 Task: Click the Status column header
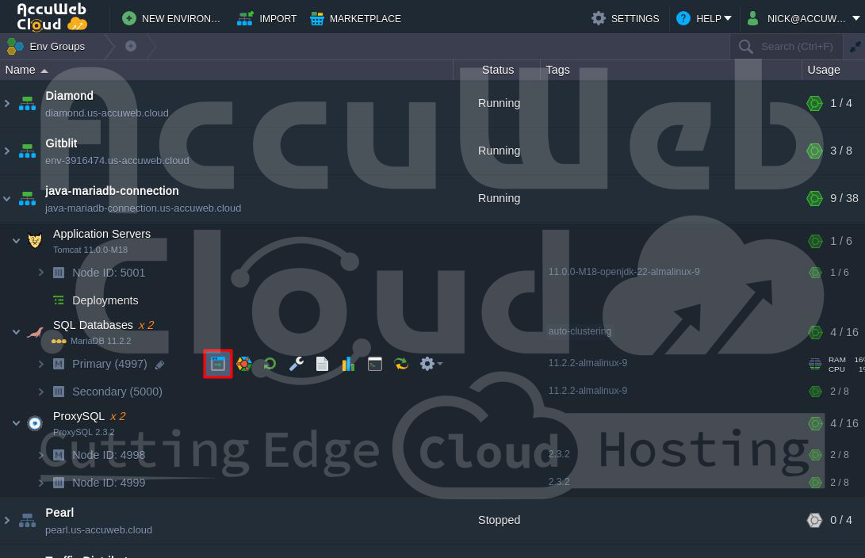pos(498,70)
